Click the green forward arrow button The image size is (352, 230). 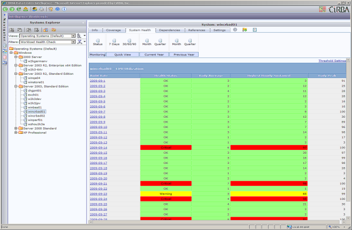point(12,9)
